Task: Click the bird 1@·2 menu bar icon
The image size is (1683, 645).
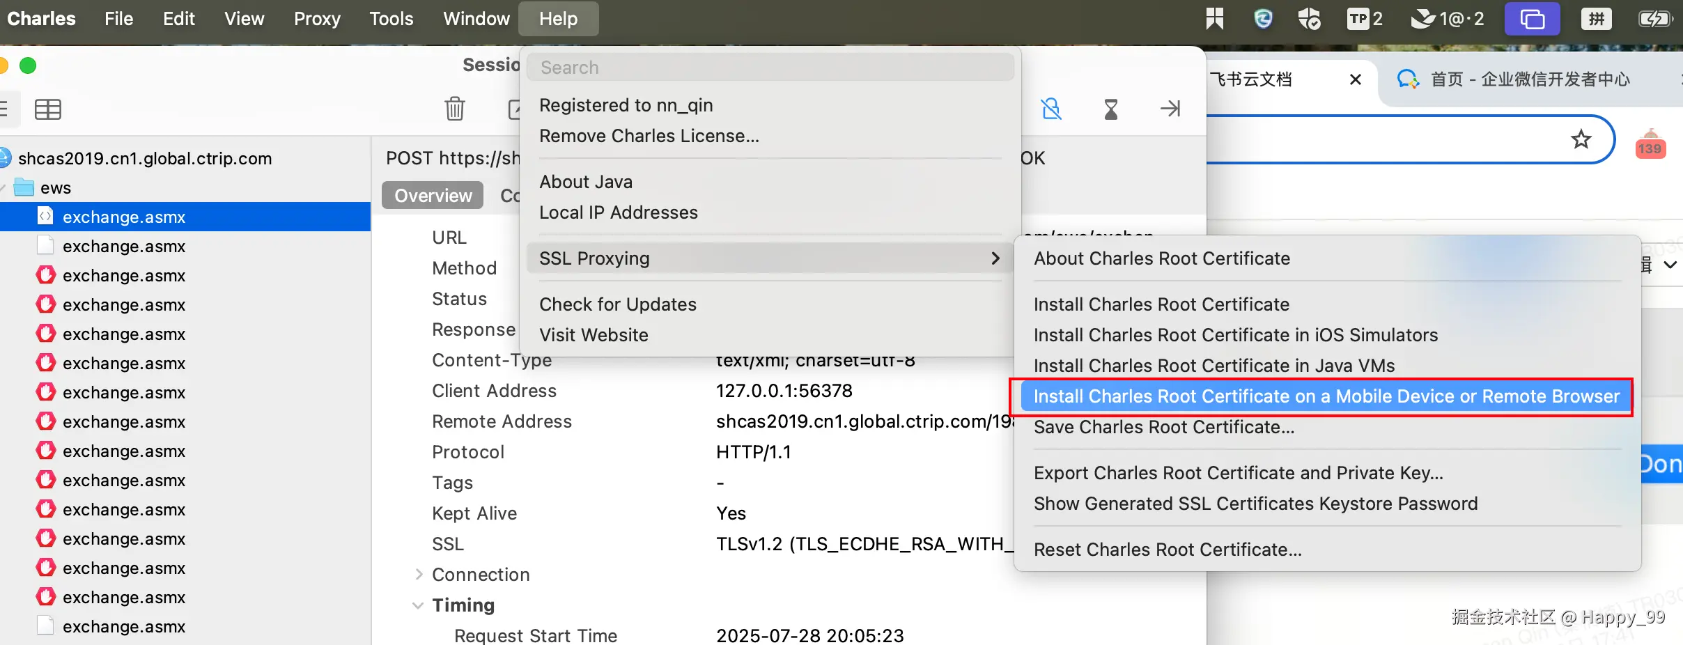Action: coord(1448,19)
